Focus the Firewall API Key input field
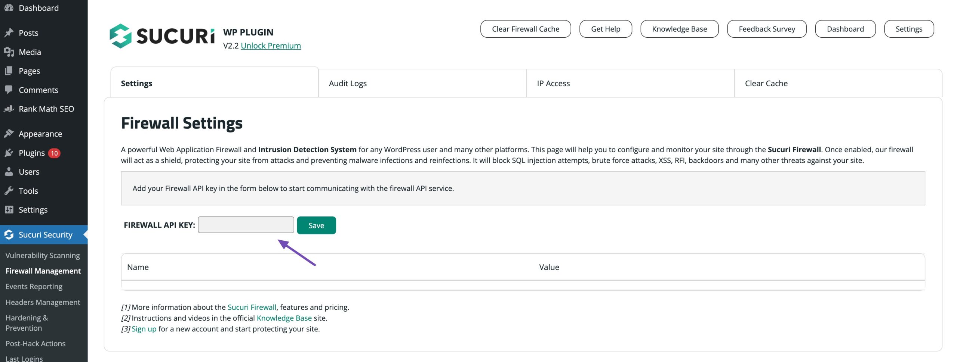957x362 pixels. coord(246,225)
